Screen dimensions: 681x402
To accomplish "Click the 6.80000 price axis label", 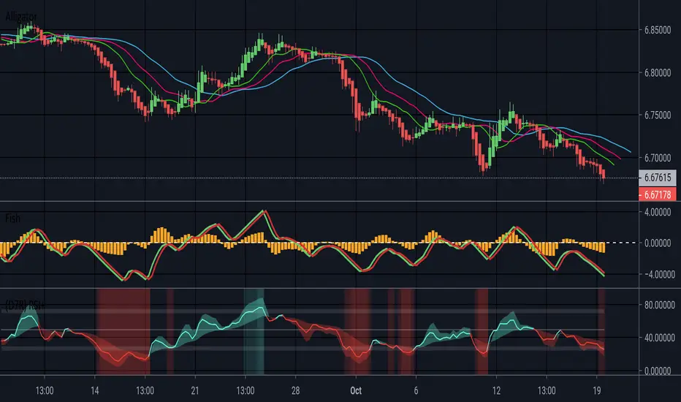I will click(658, 73).
